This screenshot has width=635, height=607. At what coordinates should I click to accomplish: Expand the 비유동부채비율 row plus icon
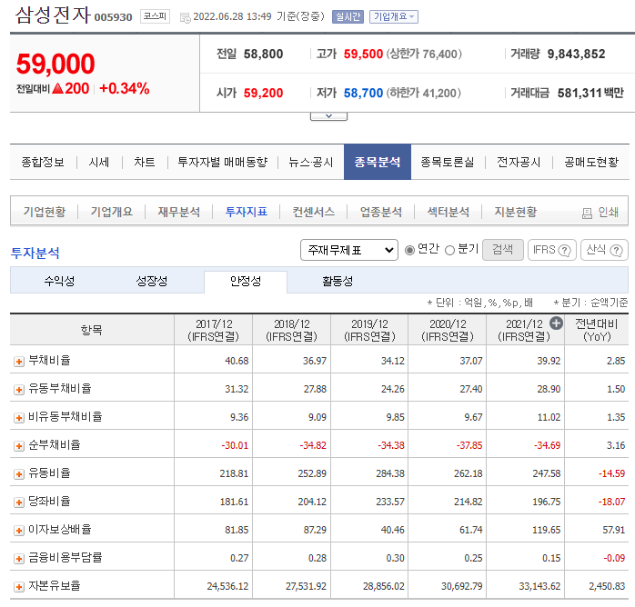coord(18,418)
